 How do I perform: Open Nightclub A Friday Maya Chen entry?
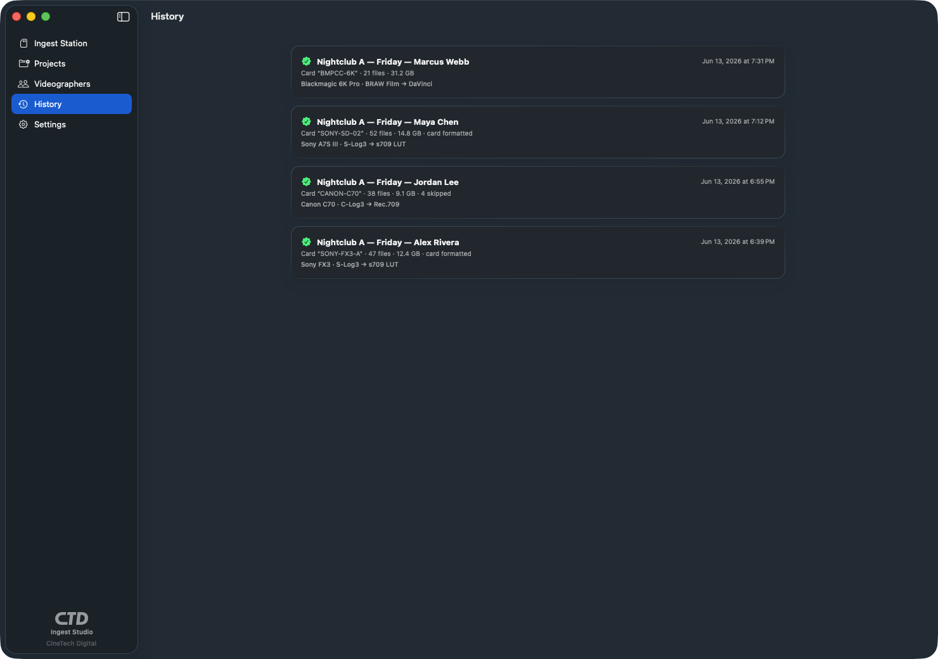click(537, 132)
